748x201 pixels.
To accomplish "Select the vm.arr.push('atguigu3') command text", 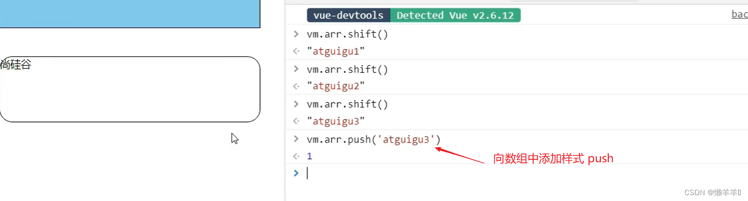I will coord(374,140).
